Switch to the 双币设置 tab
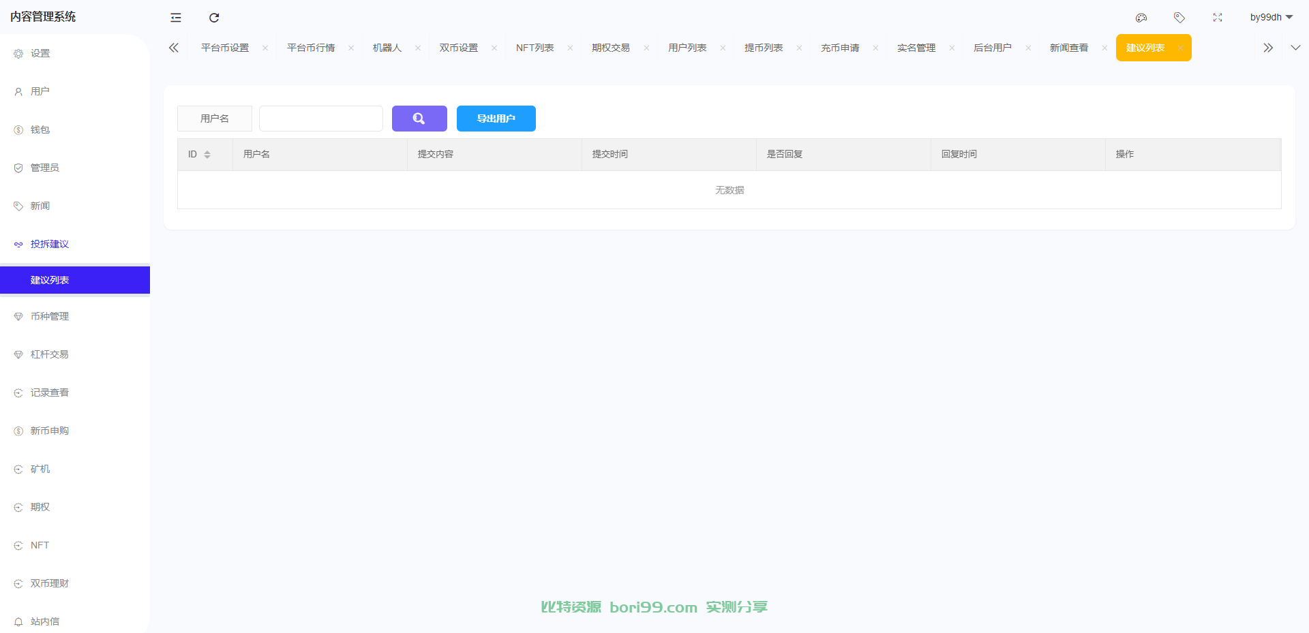The width and height of the screenshot is (1309, 633). pos(459,48)
